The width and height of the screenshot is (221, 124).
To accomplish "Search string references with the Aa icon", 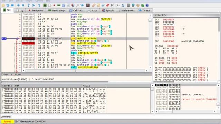I will point(118,6).
